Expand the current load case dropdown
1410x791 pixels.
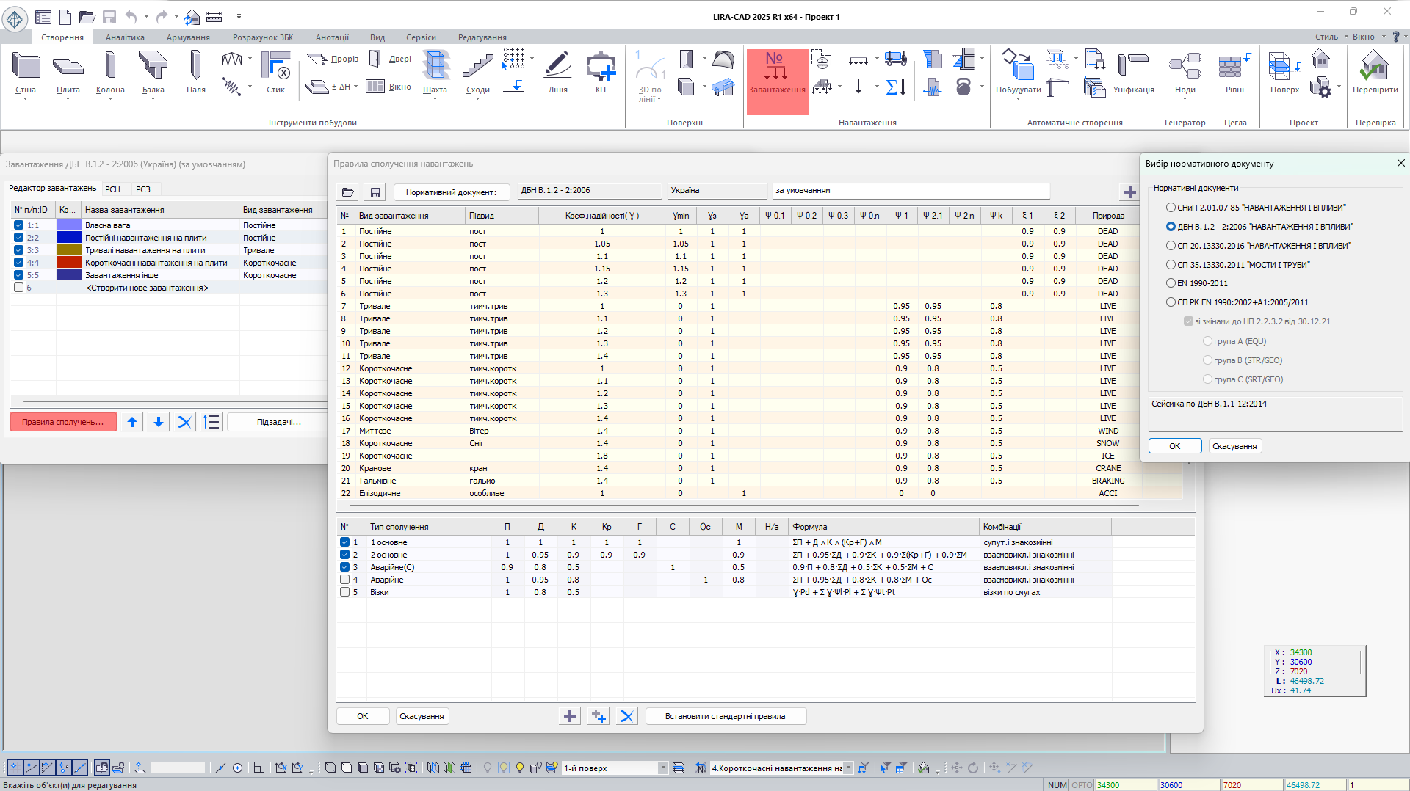point(848,768)
